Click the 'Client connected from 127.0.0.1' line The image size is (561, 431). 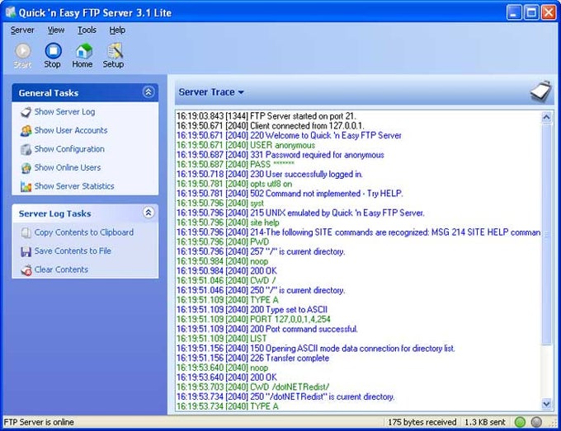270,126
